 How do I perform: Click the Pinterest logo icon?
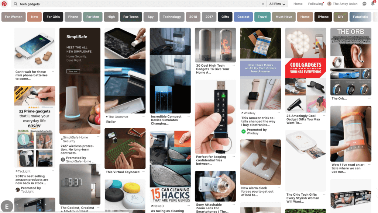click(4, 4)
